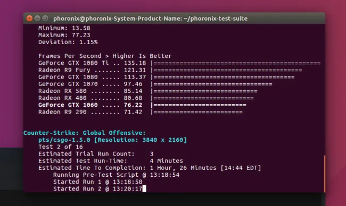Close the phoronix terminal window

[29, 18]
